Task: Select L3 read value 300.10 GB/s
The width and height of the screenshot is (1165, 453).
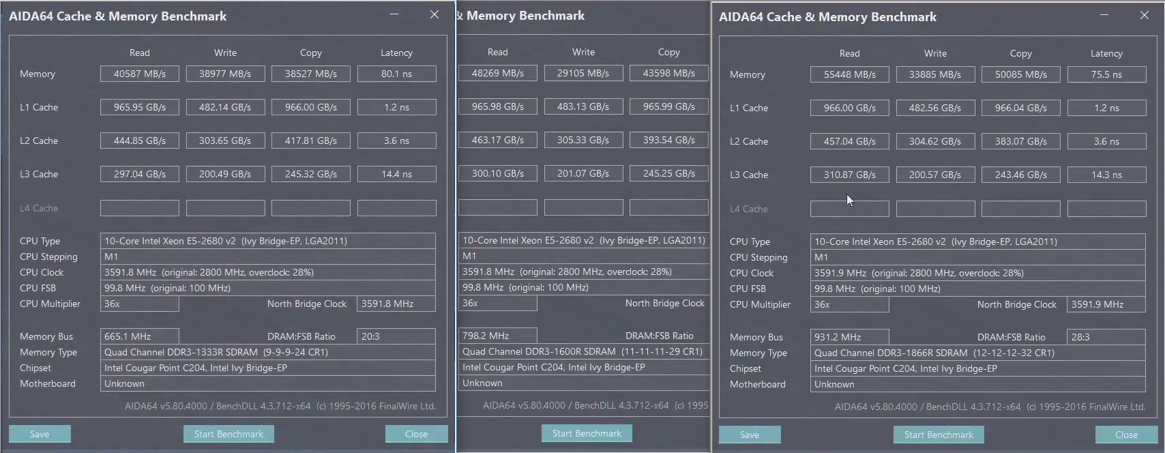Action: click(x=498, y=173)
